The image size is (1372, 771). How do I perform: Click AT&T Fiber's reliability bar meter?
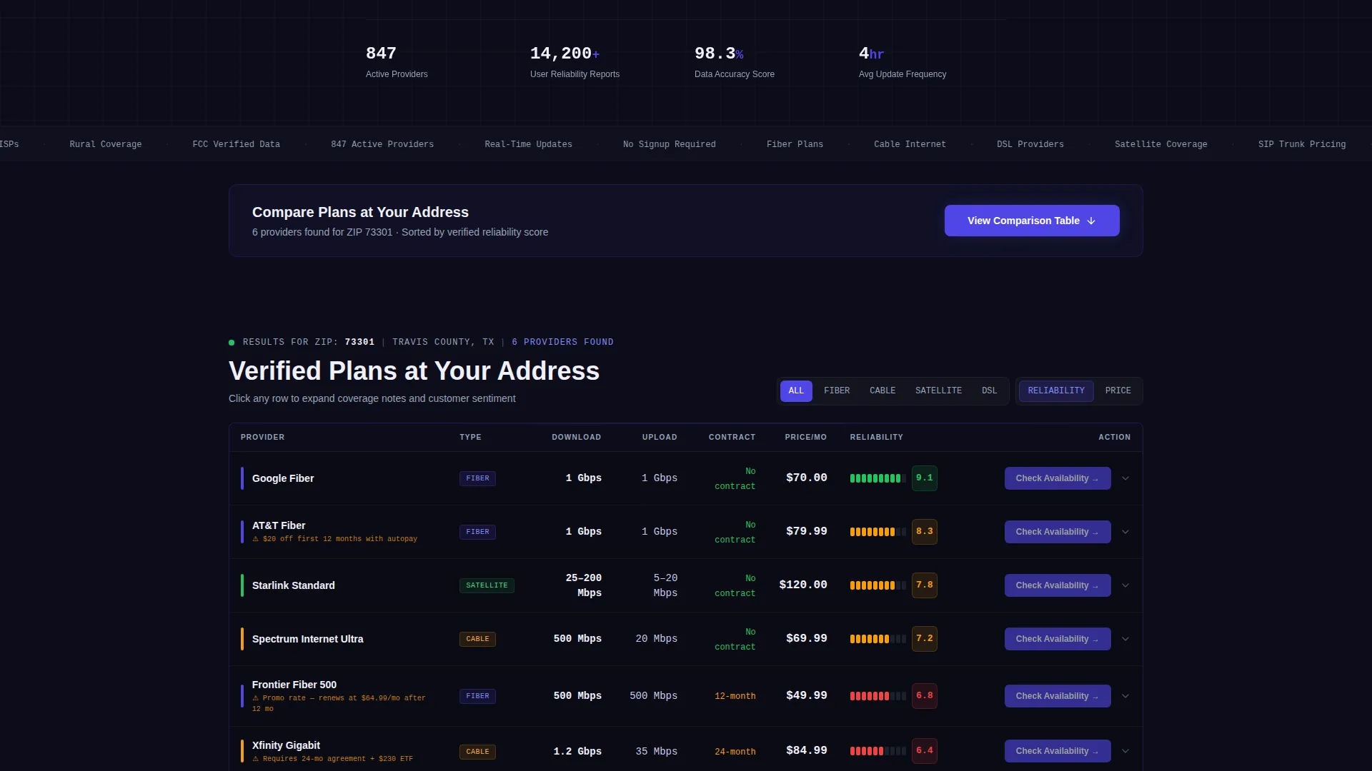click(878, 532)
